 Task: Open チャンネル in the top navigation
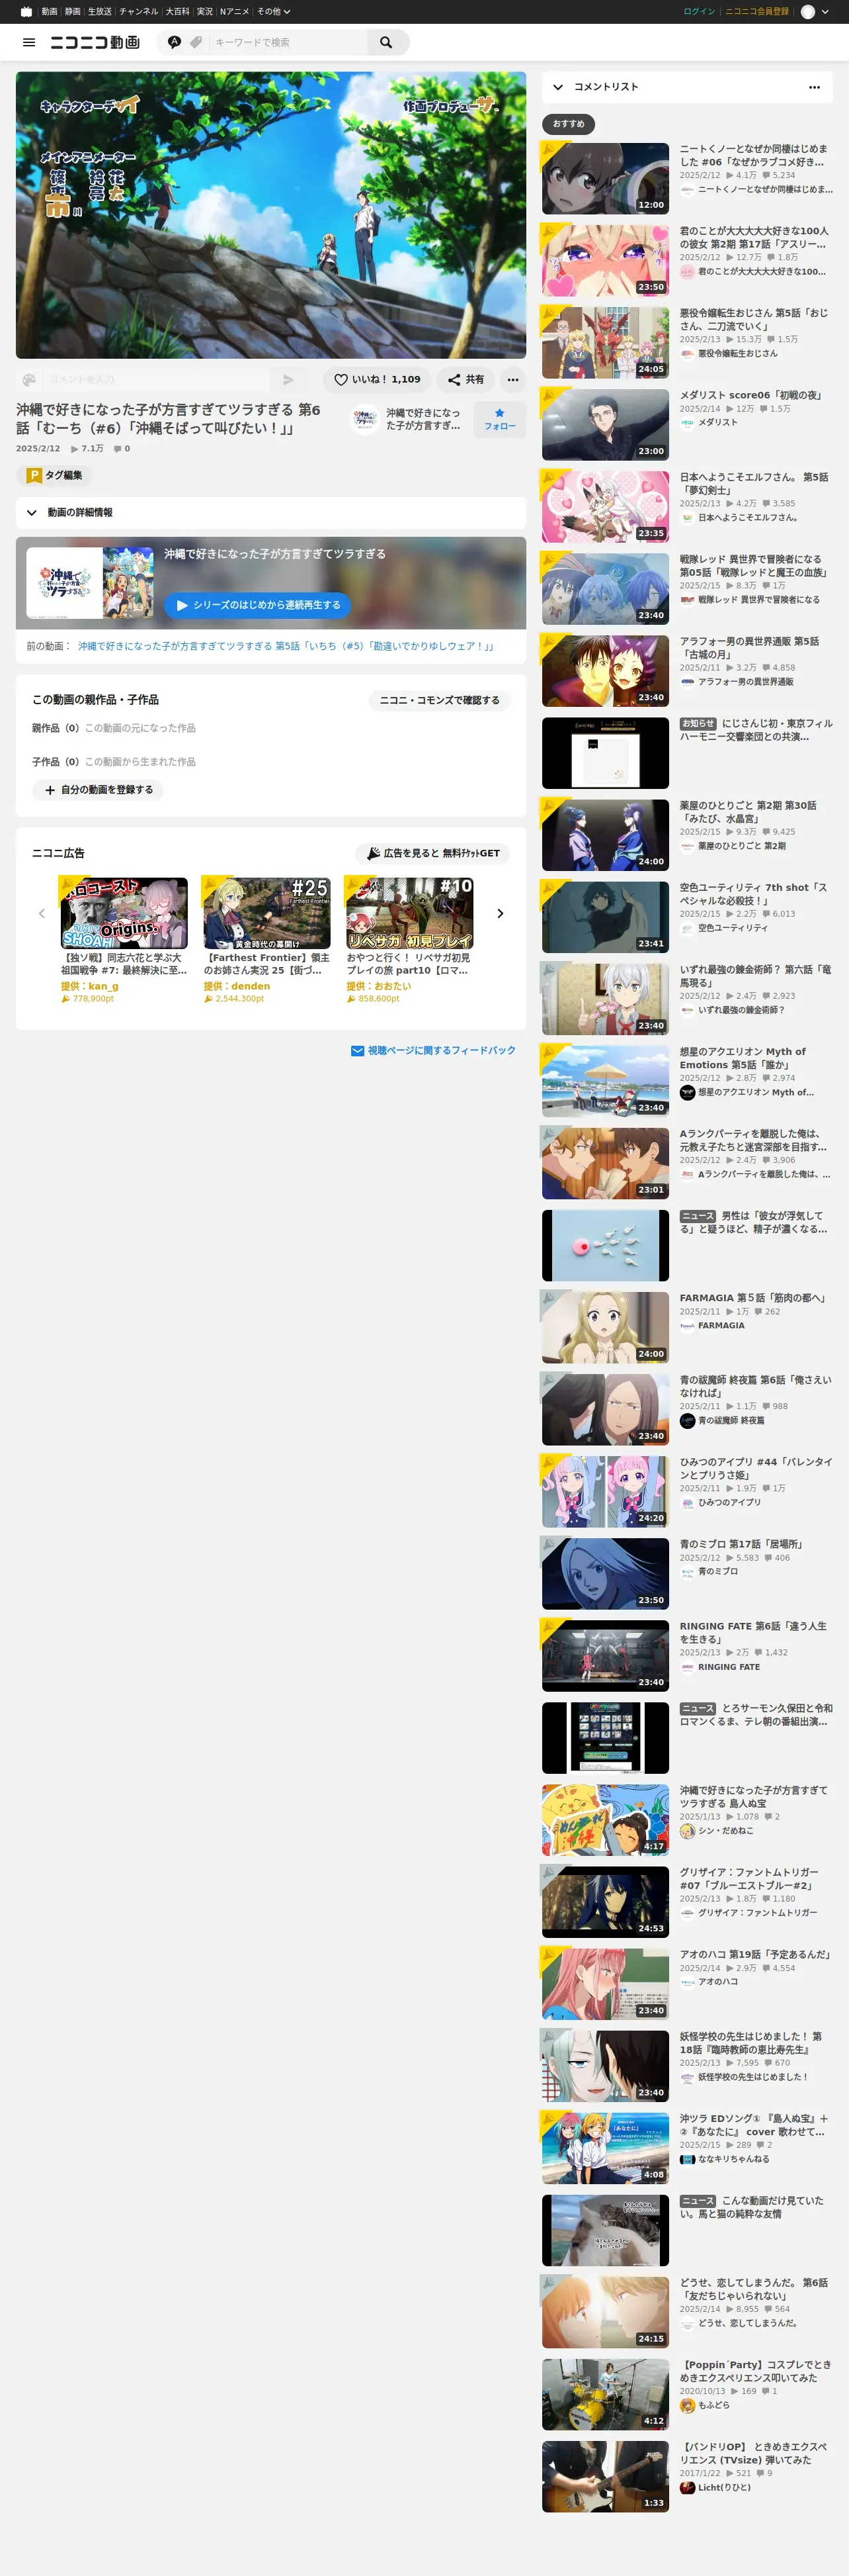point(139,12)
